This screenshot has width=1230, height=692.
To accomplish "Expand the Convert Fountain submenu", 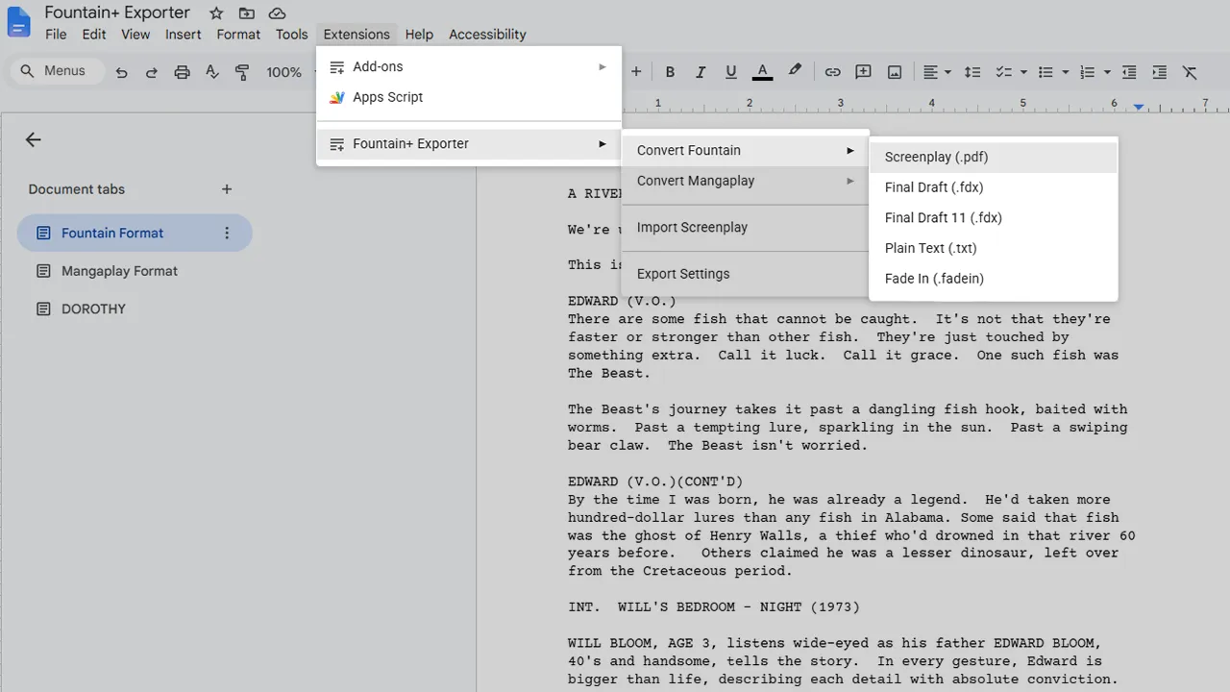I will pyautogui.click(x=745, y=150).
